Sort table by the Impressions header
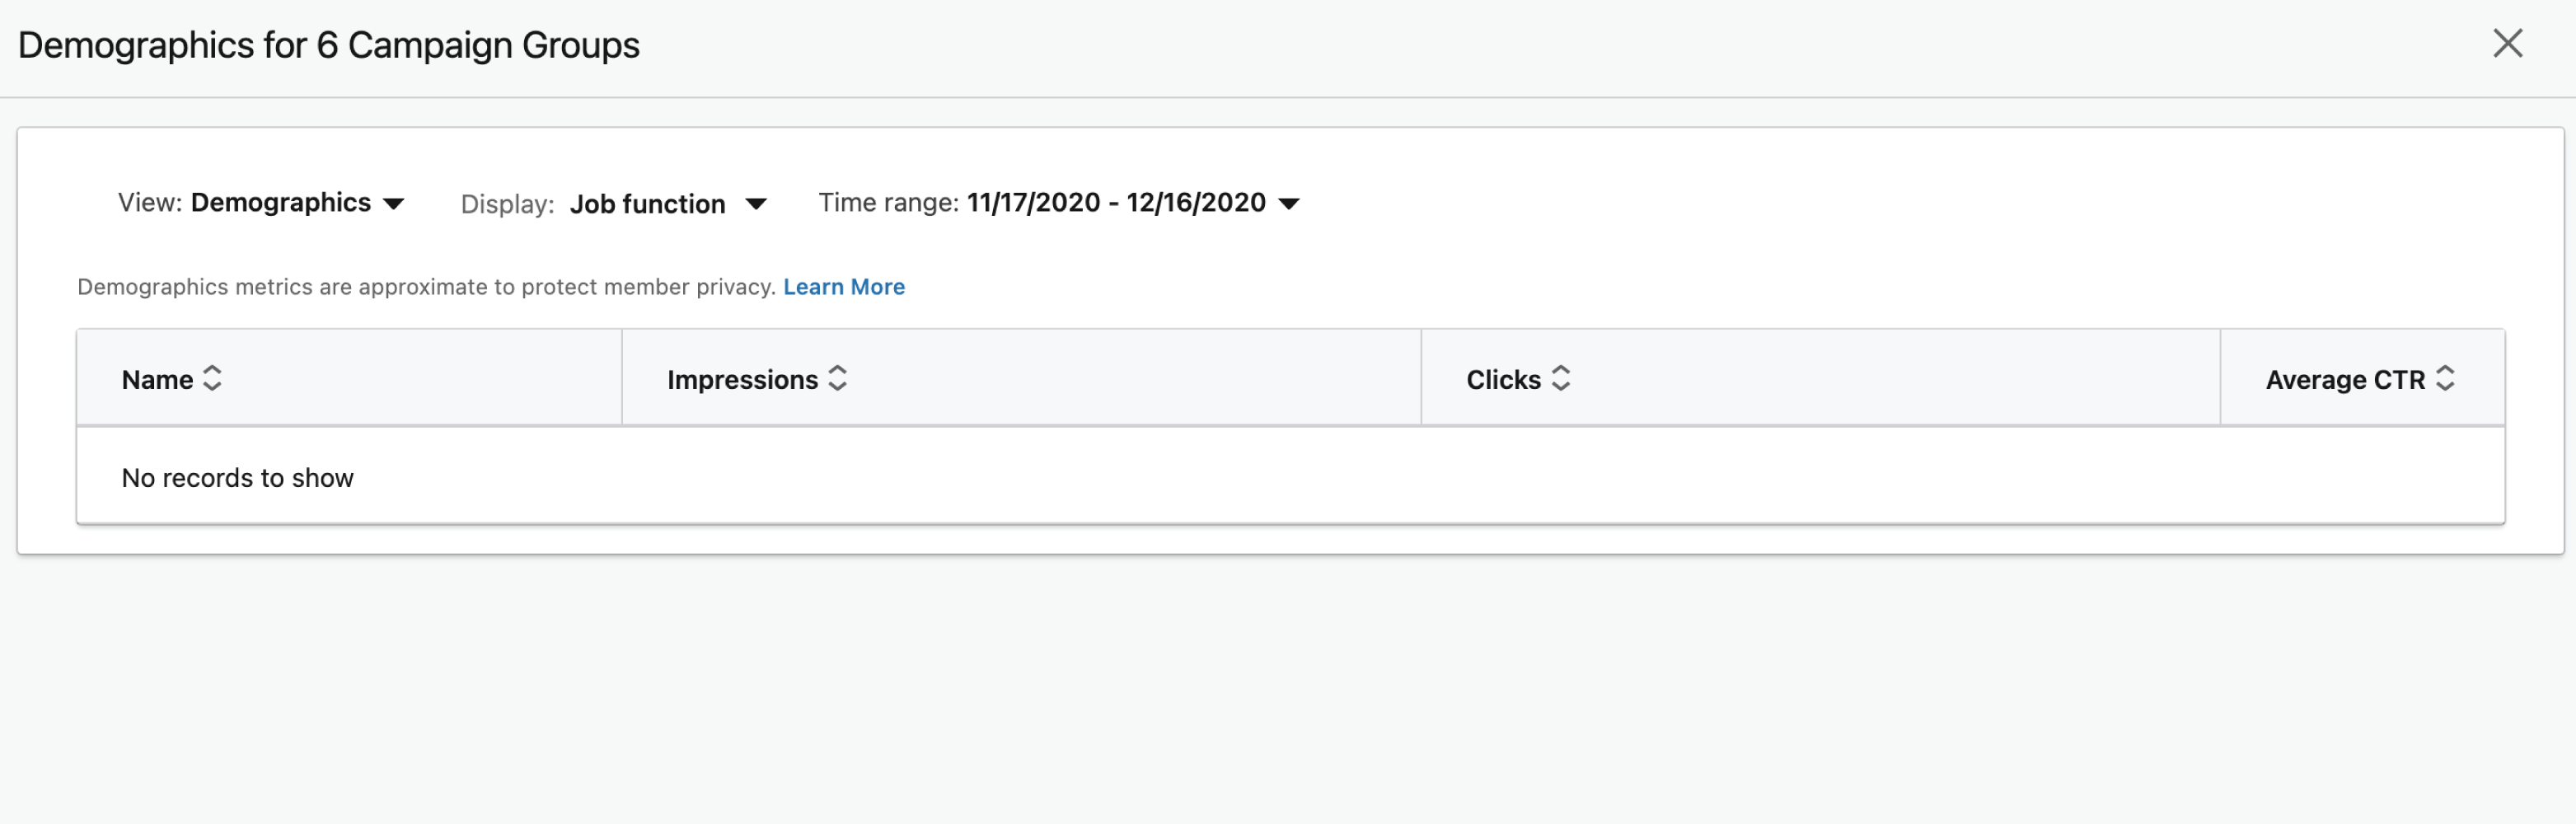Screen dimensions: 2576x824 coord(742,380)
